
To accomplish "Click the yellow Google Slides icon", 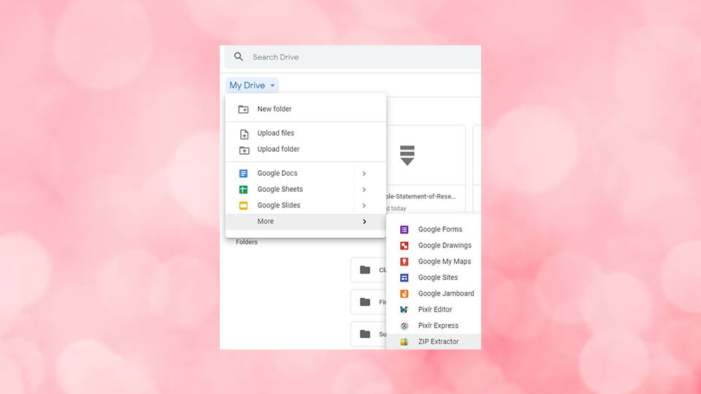I will [243, 206].
